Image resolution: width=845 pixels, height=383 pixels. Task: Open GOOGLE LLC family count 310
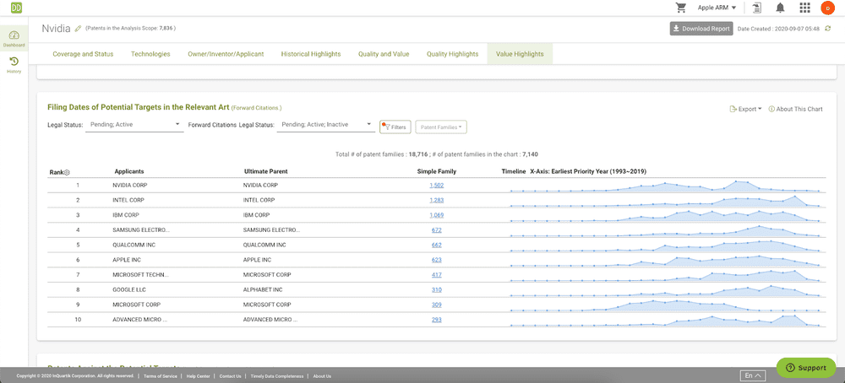[x=437, y=289]
